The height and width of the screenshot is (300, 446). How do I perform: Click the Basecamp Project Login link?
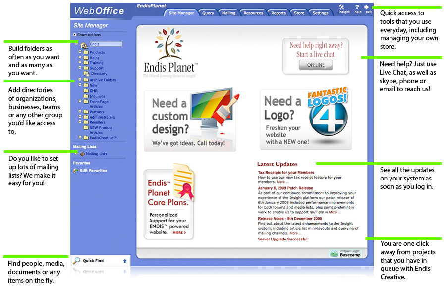click(346, 253)
